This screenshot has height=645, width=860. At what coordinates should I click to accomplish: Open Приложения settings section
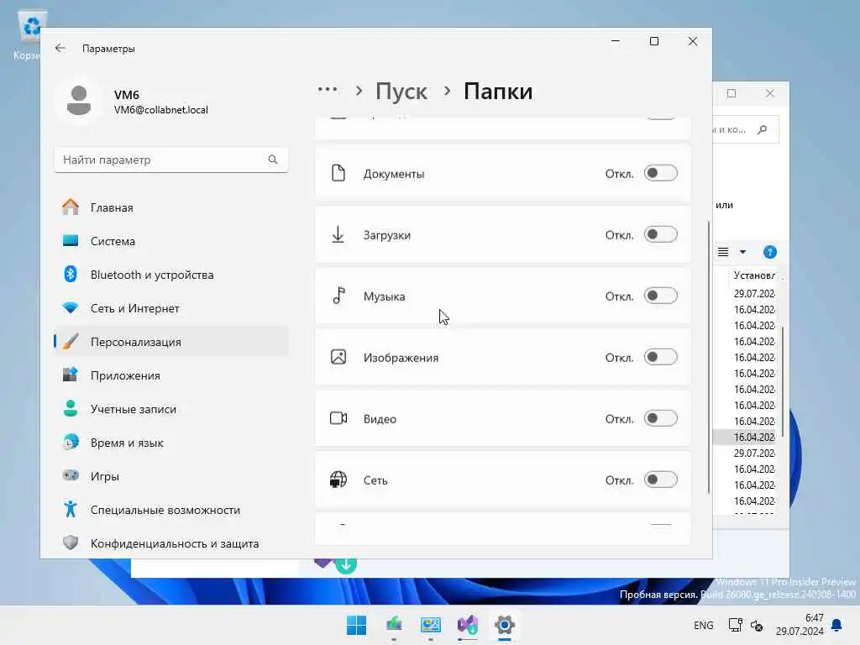[x=170, y=375]
